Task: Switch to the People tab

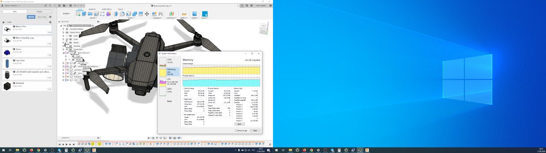Action: (x=39, y=11)
